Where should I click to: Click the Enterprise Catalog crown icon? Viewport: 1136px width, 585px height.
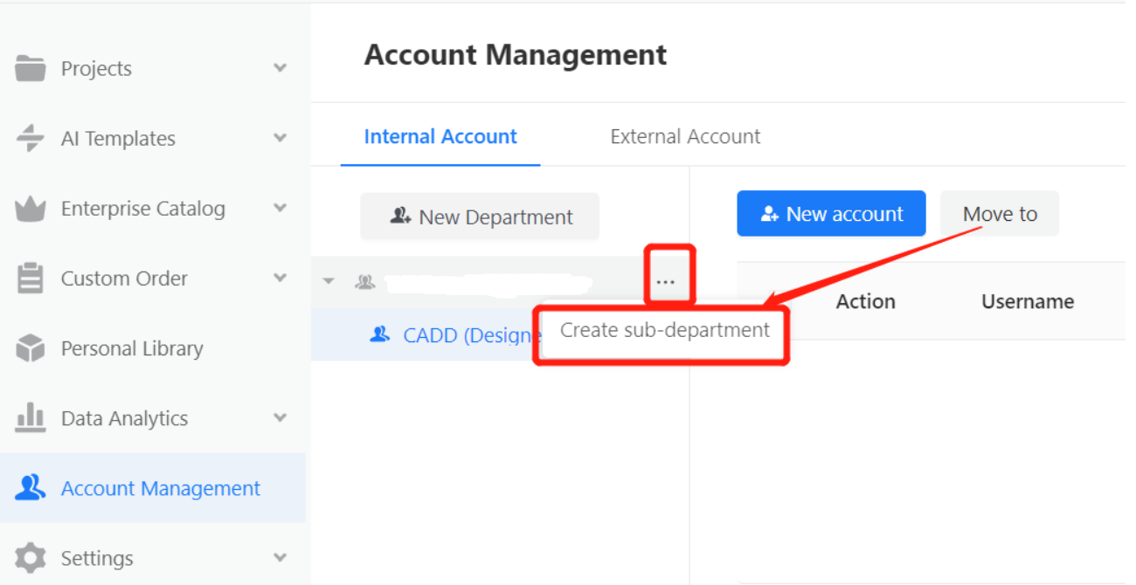coord(31,209)
